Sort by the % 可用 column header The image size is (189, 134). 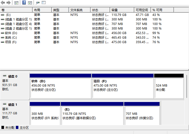coord(162,10)
